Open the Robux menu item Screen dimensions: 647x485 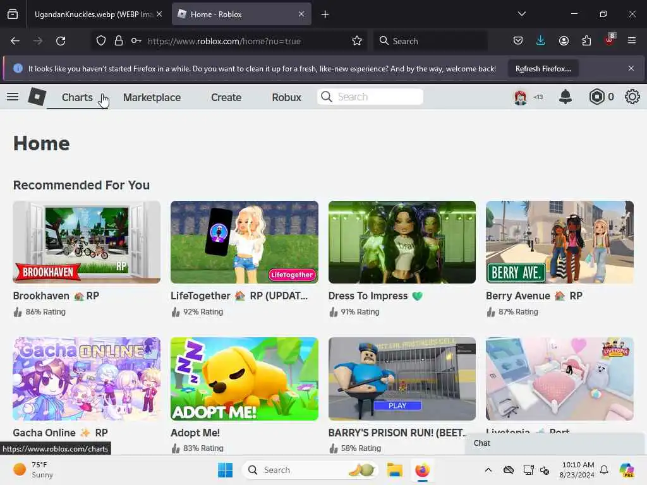pos(286,97)
